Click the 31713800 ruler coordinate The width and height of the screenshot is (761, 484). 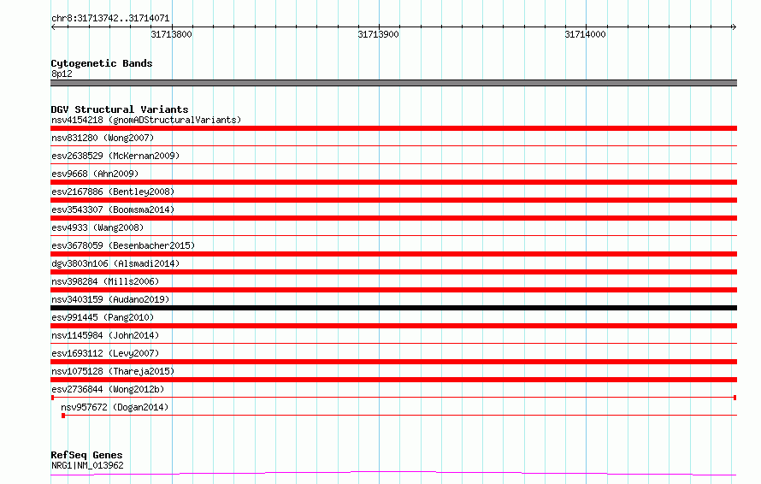coord(171,34)
